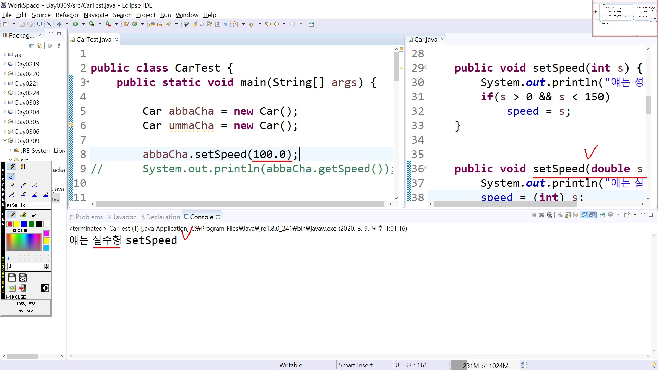Expand the Day0306 project
Screen dimensions: 658x370
click(x=5, y=131)
